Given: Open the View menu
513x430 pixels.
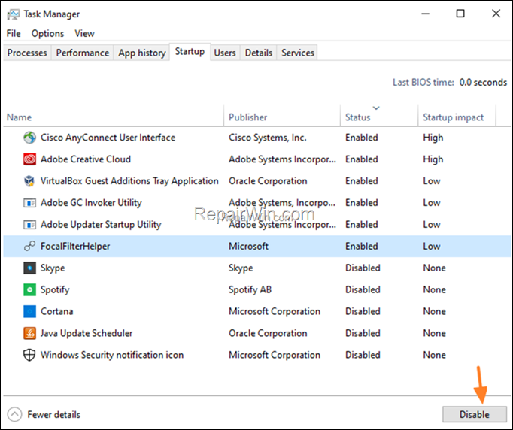Looking at the screenshot, I should coord(84,33).
